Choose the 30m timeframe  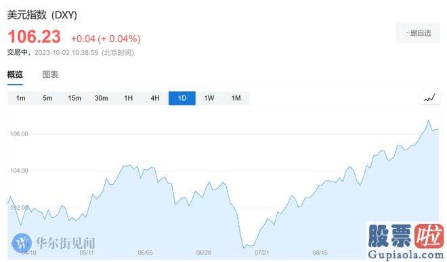101,98
